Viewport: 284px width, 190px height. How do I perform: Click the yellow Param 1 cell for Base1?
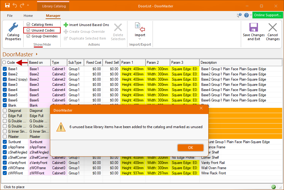(x=133, y=69)
